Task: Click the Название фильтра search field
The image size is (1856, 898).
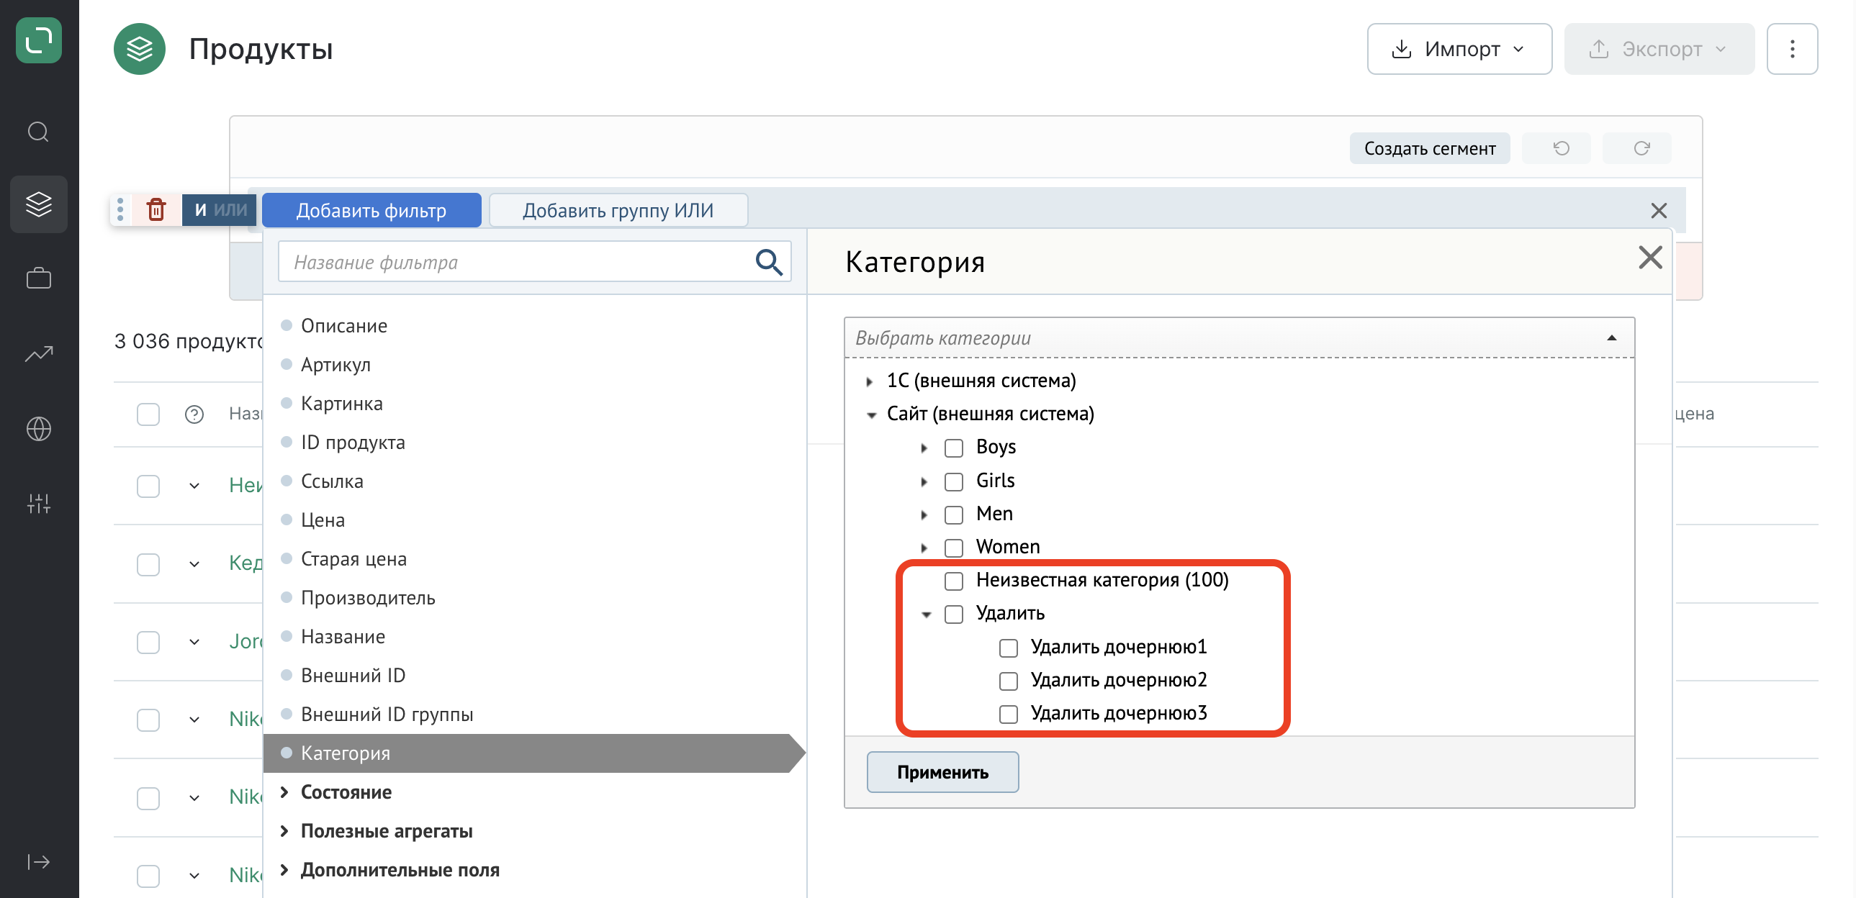Action: pyautogui.click(x=534, y=262)
